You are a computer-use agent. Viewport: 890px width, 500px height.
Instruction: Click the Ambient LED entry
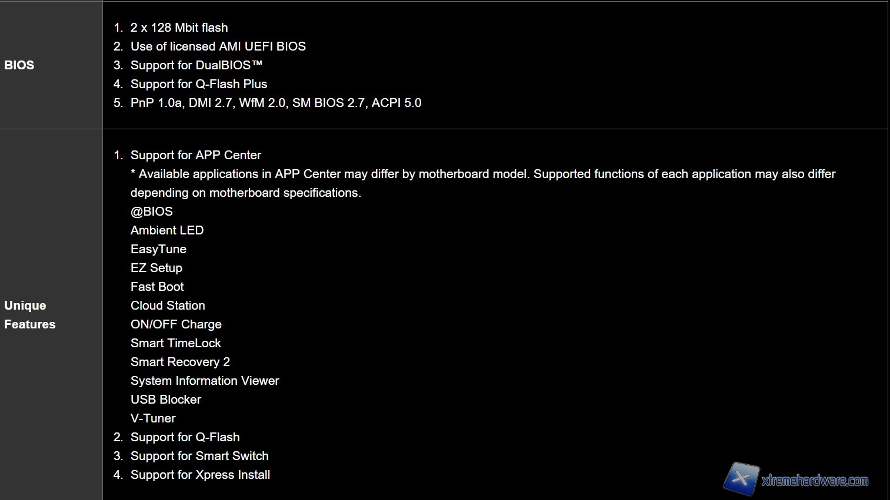(167, 230)
